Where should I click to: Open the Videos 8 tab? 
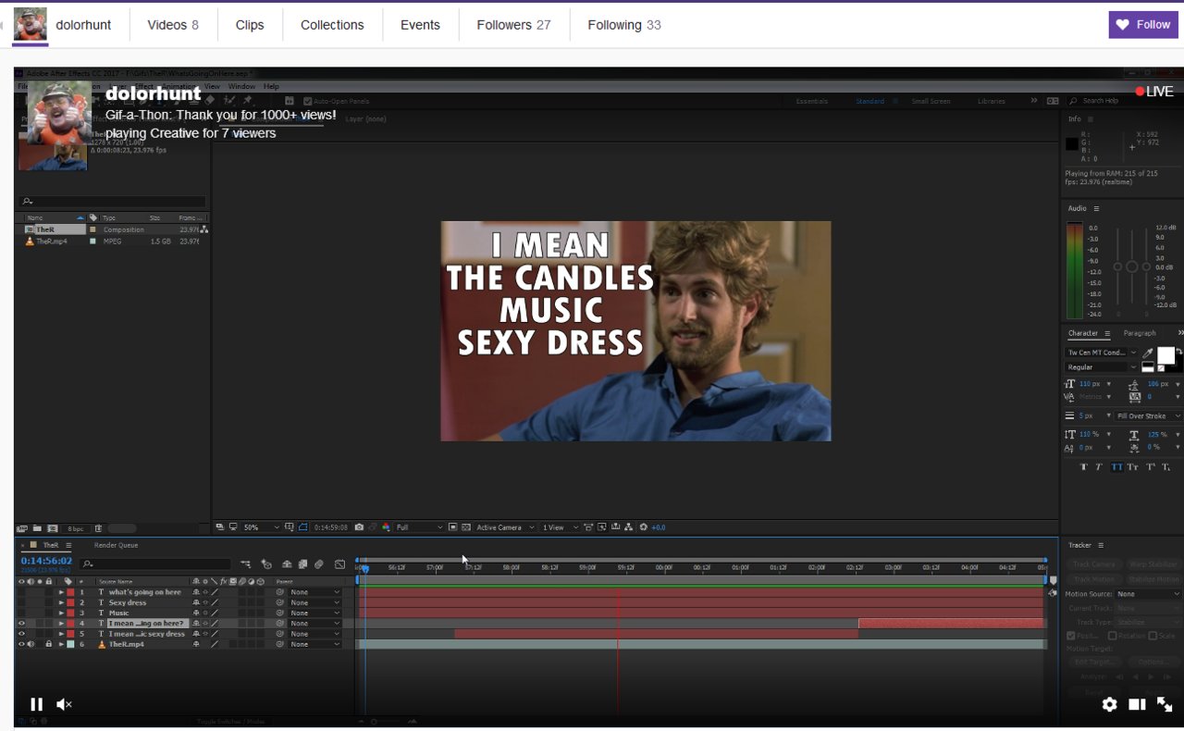(x=173, y=25)
